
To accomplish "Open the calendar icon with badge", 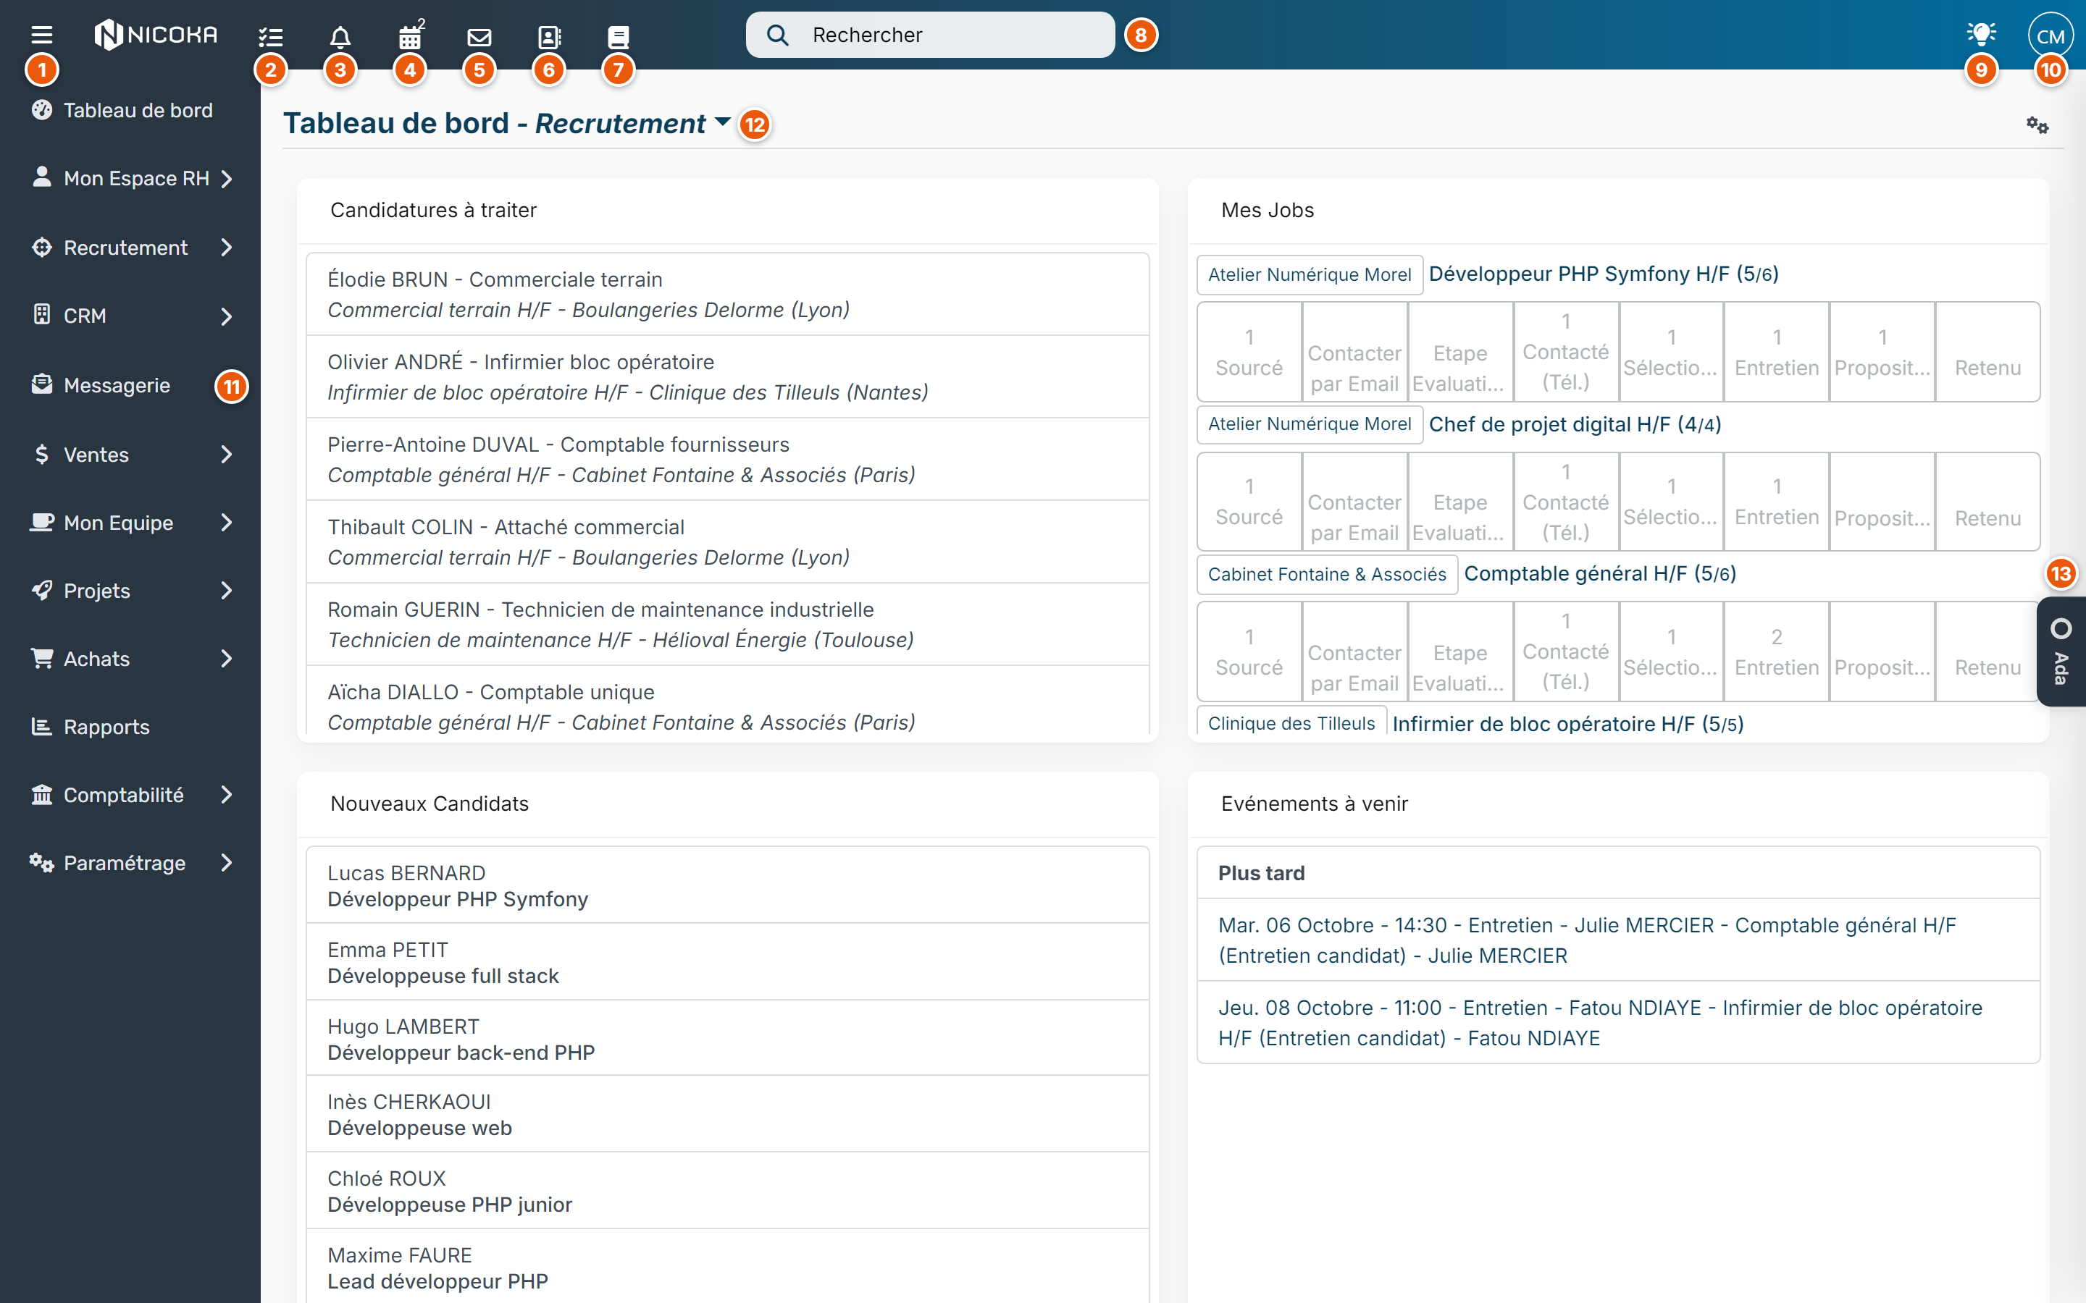I will [410, 36].
